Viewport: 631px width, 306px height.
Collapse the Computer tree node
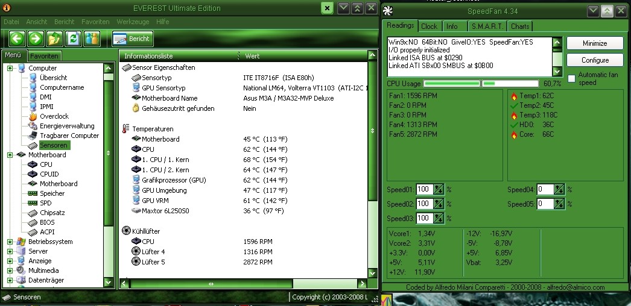click(10, 68)
